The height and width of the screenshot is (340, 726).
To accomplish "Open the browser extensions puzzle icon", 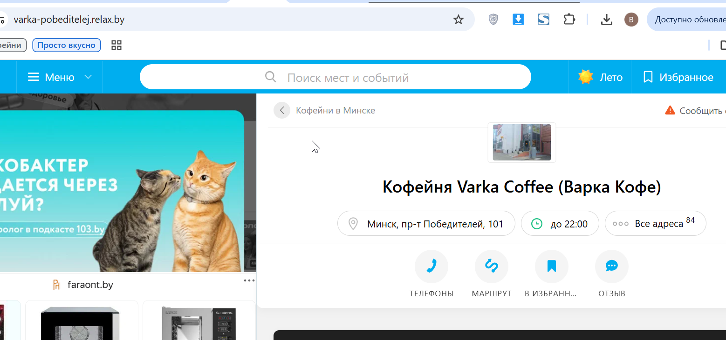I will coord(569,20).
